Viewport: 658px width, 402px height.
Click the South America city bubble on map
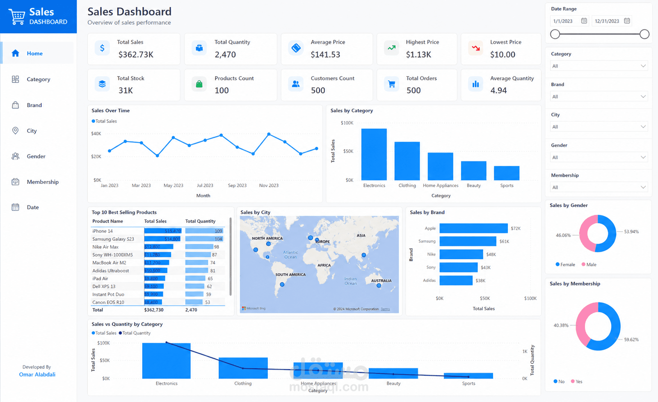282,284
